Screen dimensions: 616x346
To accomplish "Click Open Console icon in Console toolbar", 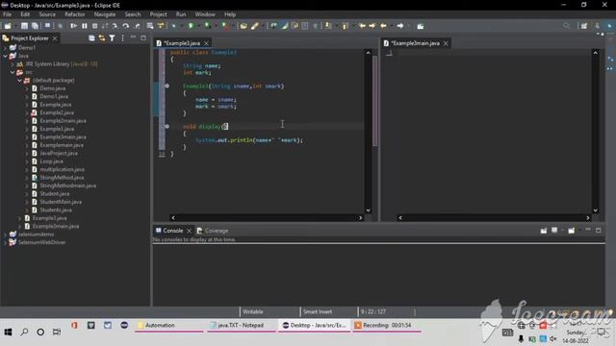I will point(571,231).
